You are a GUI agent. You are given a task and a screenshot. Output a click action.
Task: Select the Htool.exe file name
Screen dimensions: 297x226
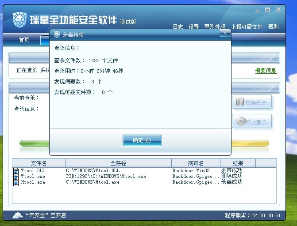33,182
